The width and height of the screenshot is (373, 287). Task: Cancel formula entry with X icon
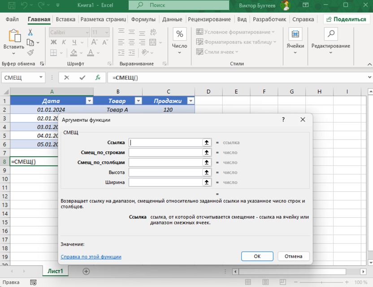point(67,78)
